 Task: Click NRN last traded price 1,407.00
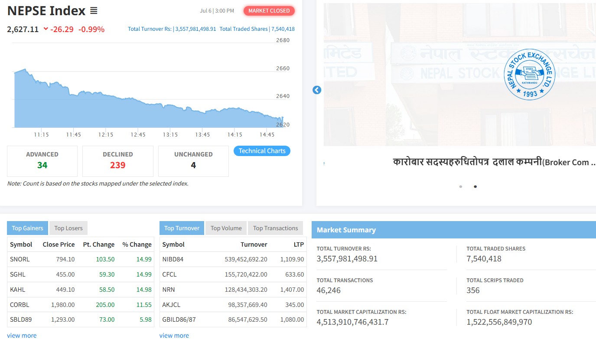pos(292,290)
